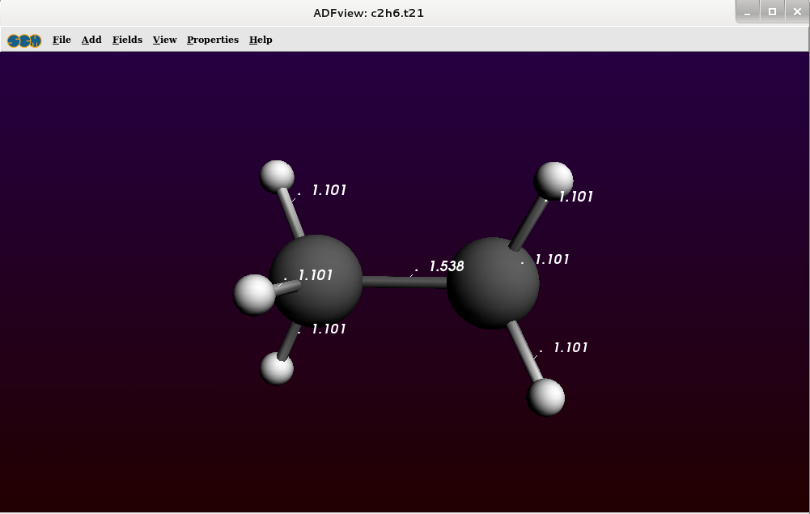Close the ADFview window
810x514 pixels.
[x=795, y=12]
